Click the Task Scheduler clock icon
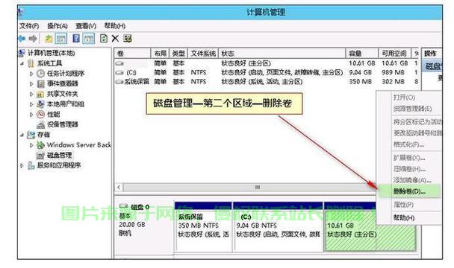The width and height of the screenshot is (454, 268). pos(40,74)
